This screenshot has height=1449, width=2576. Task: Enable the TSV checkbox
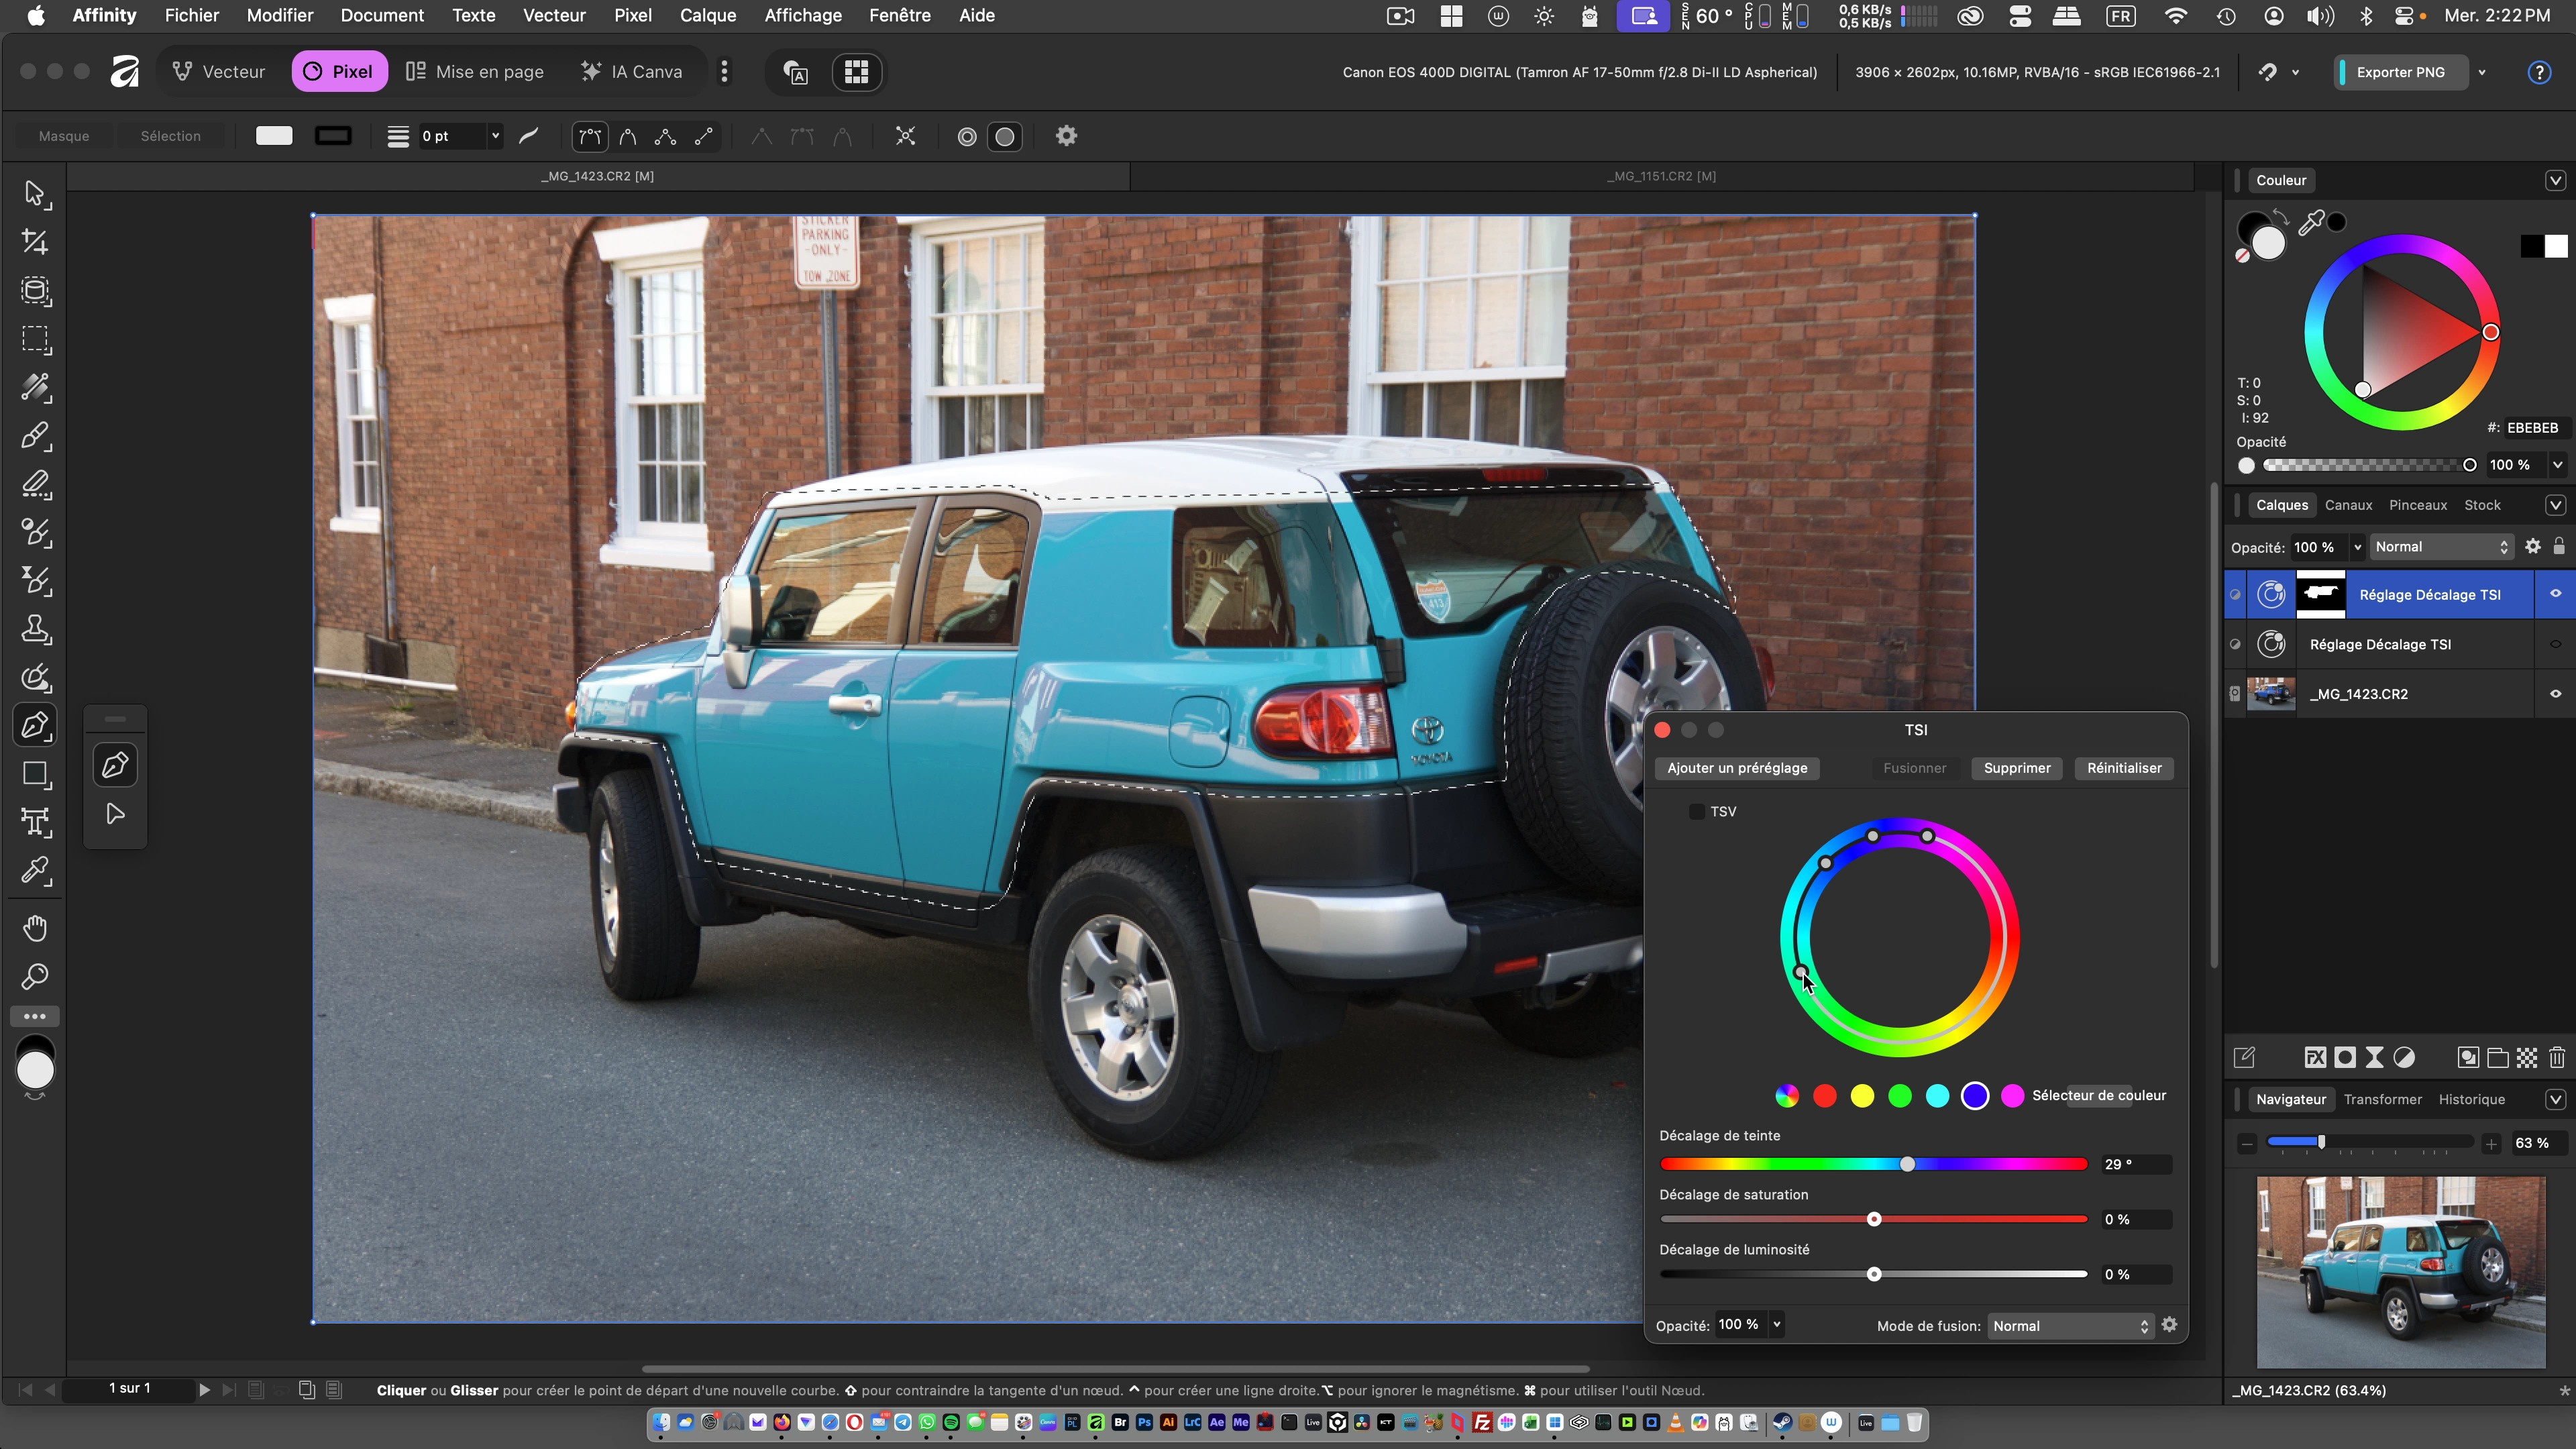[x=1696, y=811]
